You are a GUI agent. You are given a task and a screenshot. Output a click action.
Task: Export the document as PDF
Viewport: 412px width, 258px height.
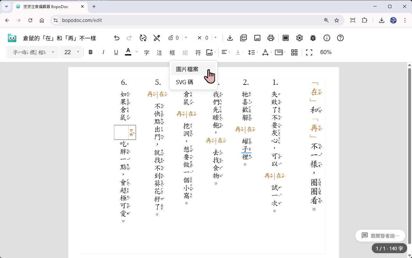click(244, 38)
